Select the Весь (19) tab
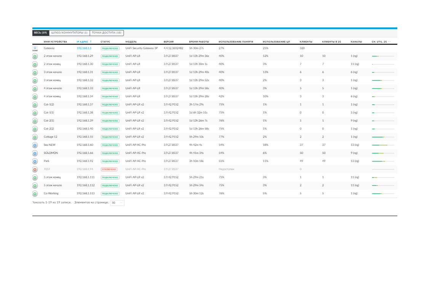This screenshot has width=427, height=302. click(40, 33)
